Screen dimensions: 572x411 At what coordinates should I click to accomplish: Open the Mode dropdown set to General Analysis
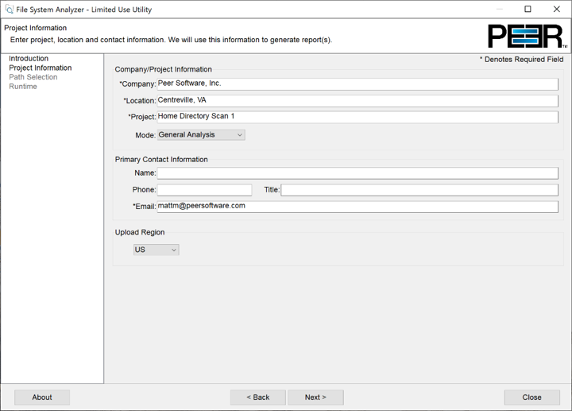pyautogui.click(x=201, y=134)
